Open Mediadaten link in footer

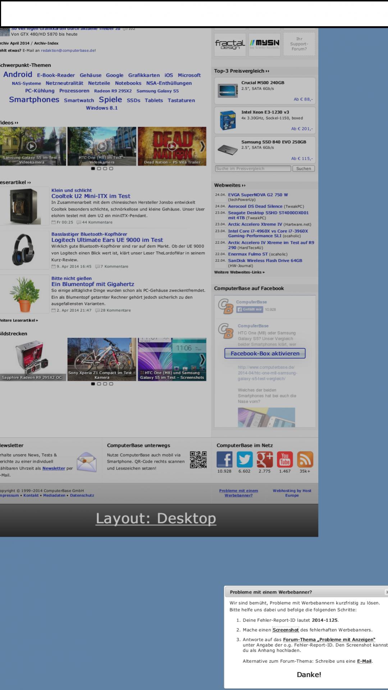coord(54,495)
